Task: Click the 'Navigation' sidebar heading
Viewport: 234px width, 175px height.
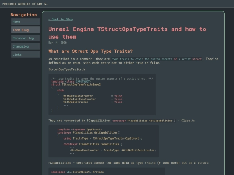Action: coord(24,15)
